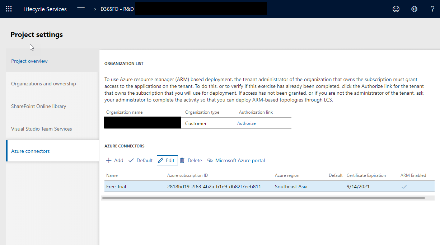The height and width of the screenshot is (245, 440).
Task: Click the Edit button label
Action: coord(170,160)
